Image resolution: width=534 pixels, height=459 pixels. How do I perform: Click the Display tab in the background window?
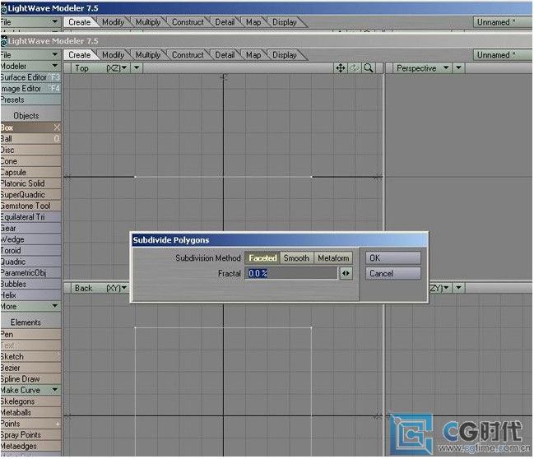285,22
